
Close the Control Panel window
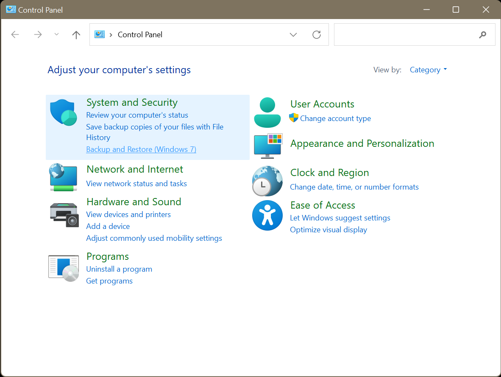click(486, 10)
